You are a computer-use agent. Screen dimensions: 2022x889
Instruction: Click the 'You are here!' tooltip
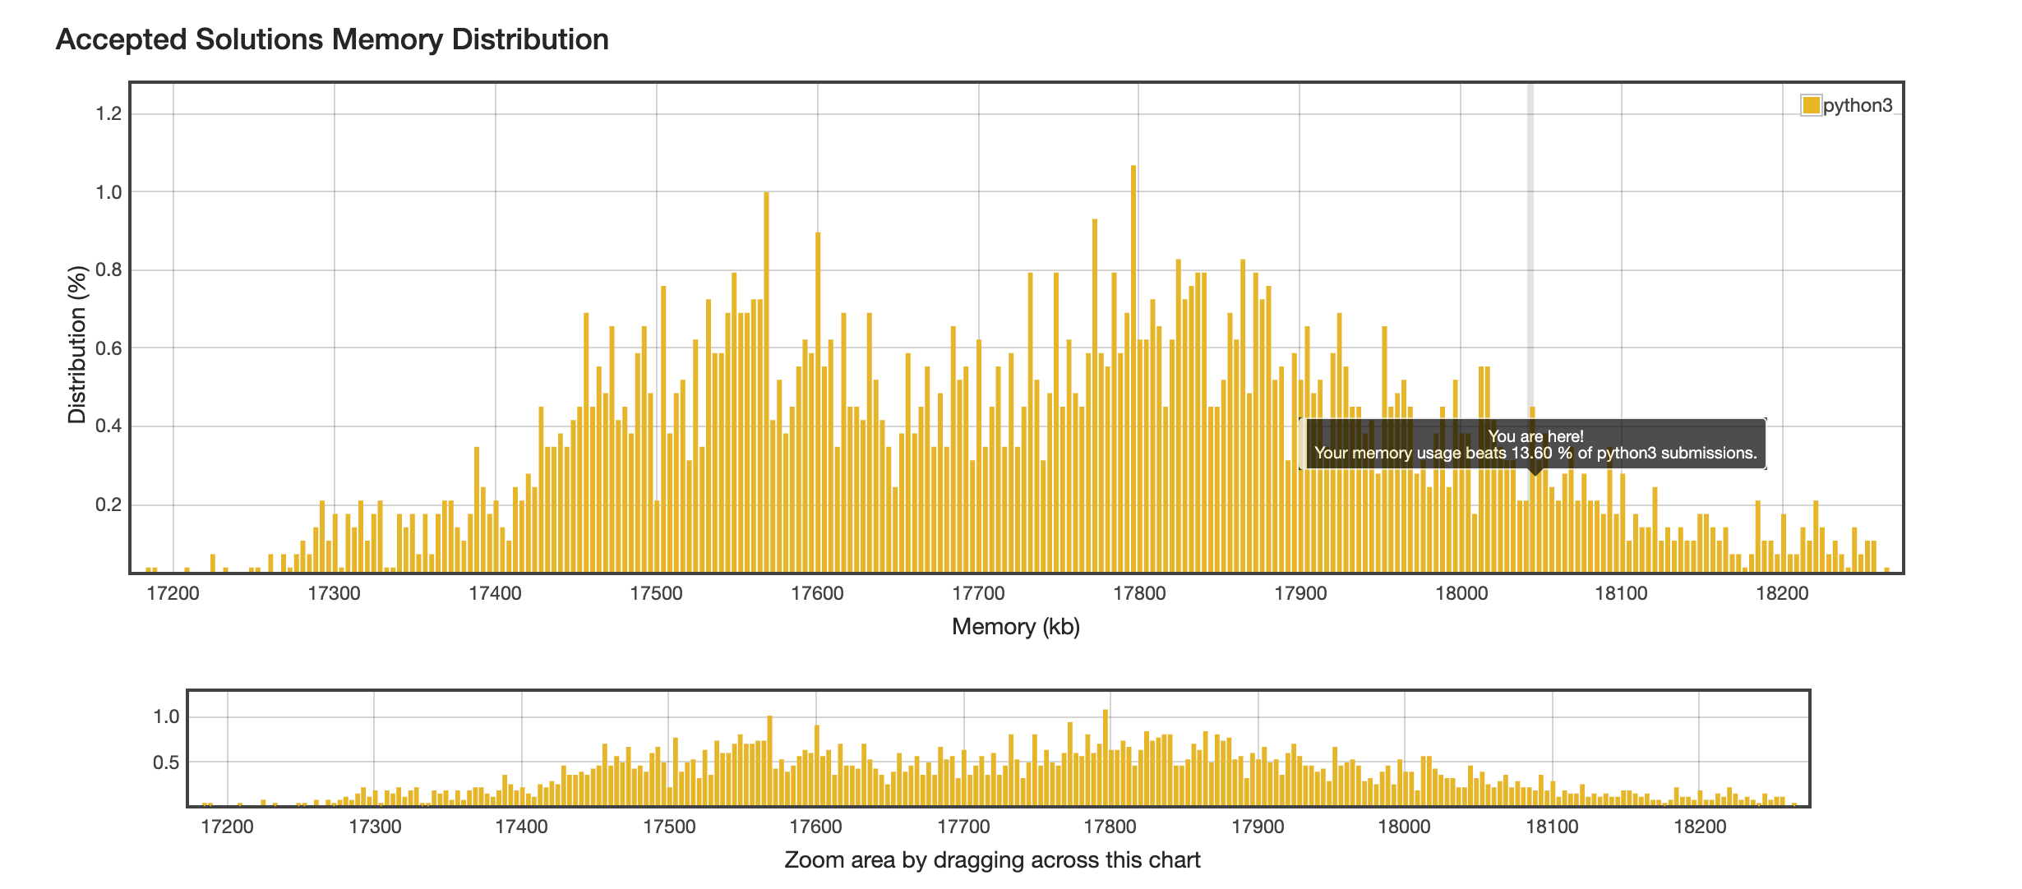click(1535, 444)
